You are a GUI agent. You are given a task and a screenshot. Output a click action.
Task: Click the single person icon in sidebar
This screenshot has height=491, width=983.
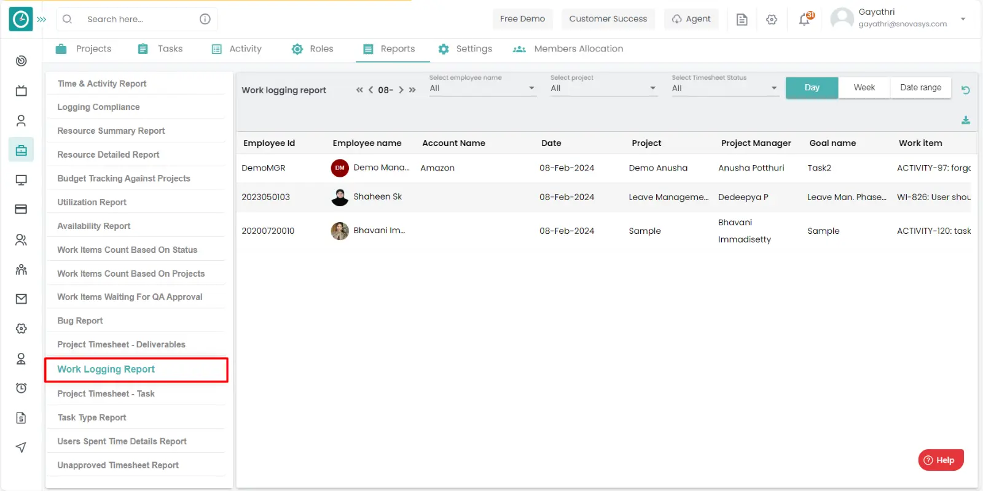(21, 120)
